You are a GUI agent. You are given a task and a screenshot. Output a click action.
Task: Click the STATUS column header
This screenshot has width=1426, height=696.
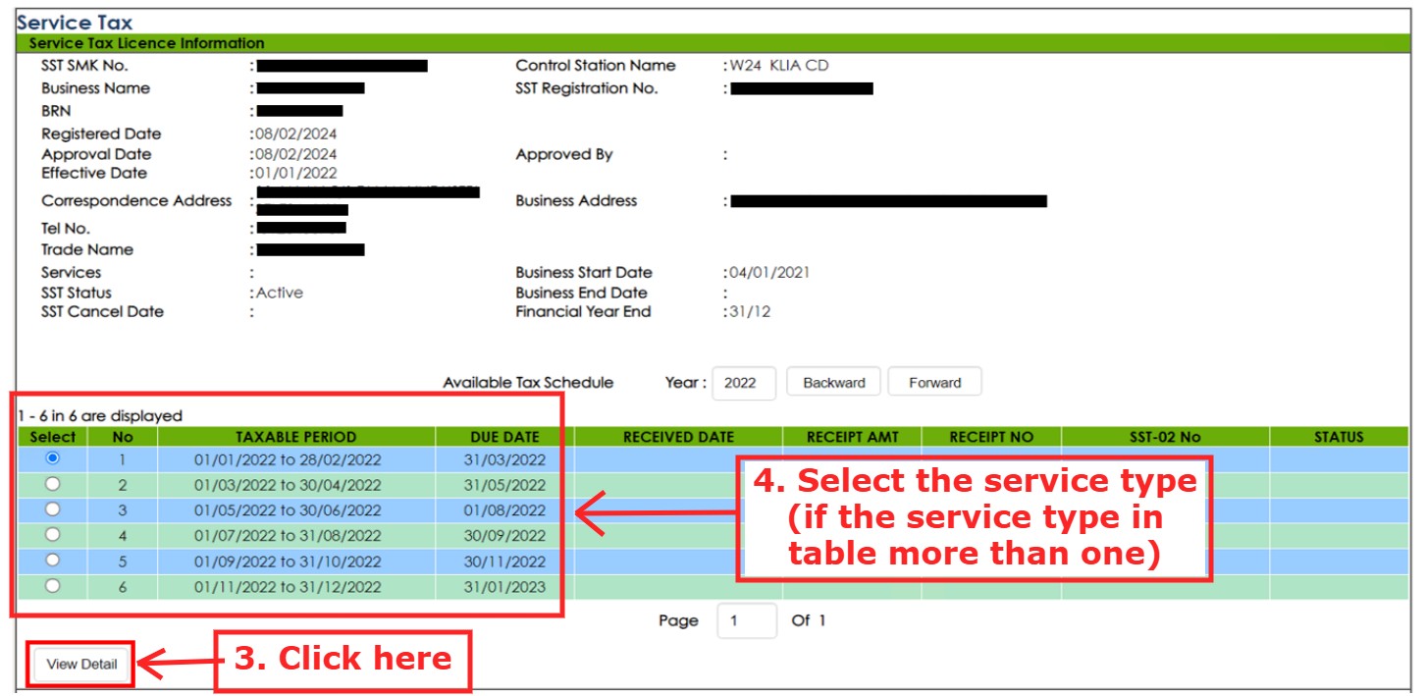point(1338,437)
